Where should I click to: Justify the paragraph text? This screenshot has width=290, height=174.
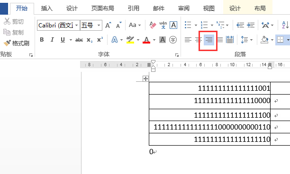pyautogui.click(x=220, y=40)
